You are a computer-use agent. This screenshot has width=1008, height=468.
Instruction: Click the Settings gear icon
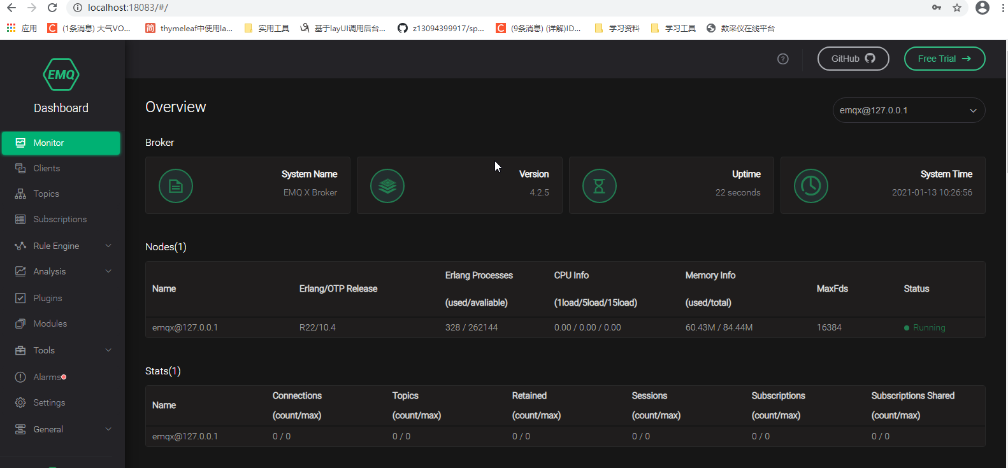tap(20, 402)
